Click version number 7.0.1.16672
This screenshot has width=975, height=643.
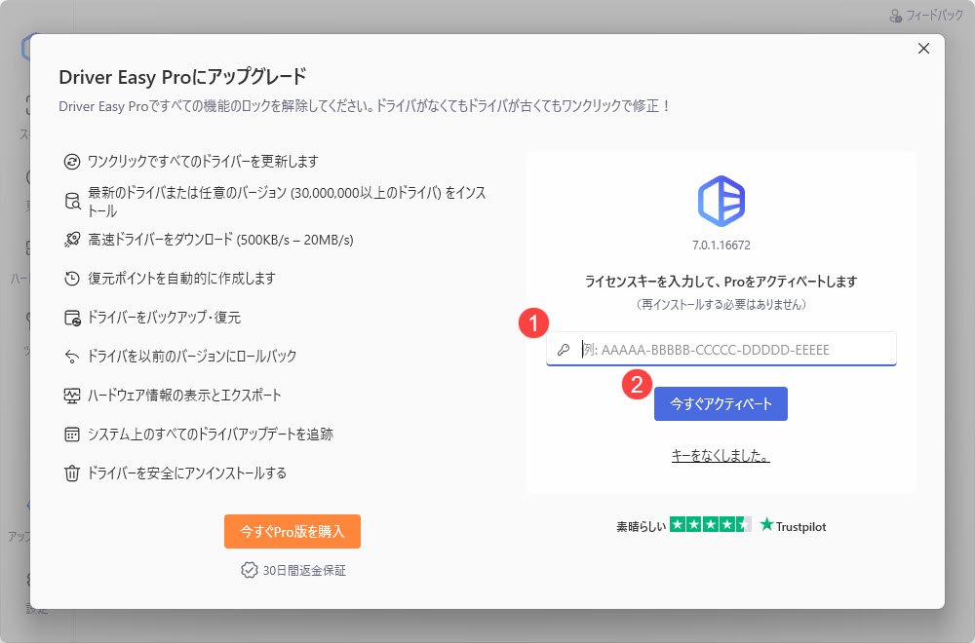click(721, 245)
